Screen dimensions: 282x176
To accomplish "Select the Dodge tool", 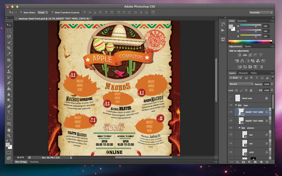I will tap(8, 100).
